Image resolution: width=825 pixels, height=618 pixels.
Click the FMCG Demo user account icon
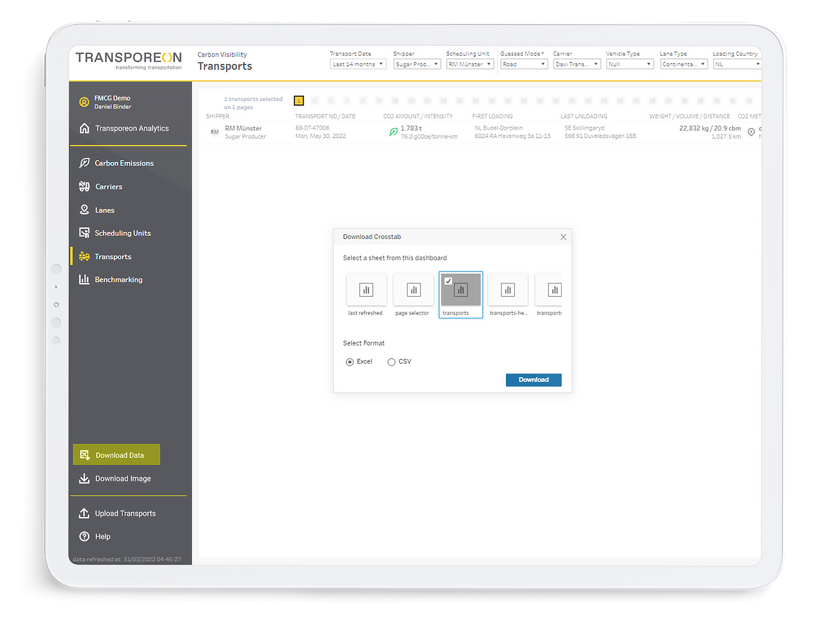84,102
